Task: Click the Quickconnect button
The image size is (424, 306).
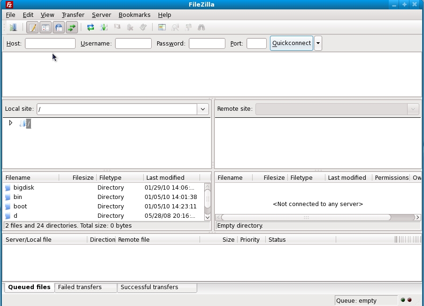Action: click(x=292, y=43)
